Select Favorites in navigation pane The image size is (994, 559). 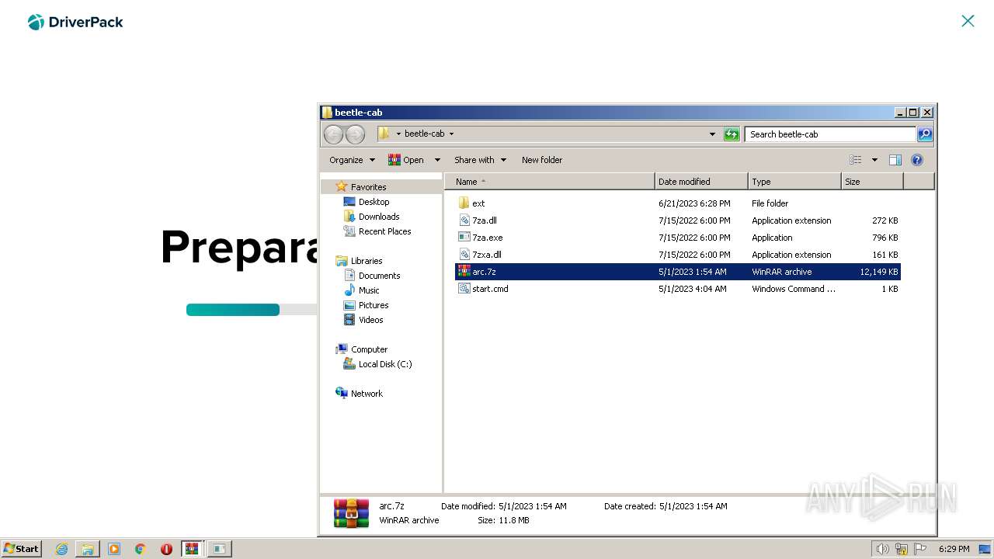[x=368, y=187]
